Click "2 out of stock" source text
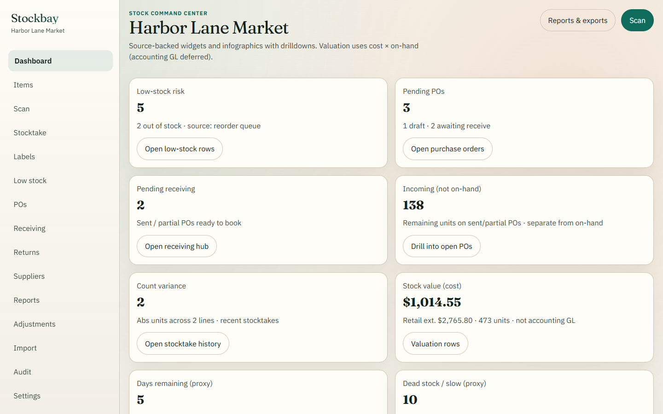 point(198,126)
